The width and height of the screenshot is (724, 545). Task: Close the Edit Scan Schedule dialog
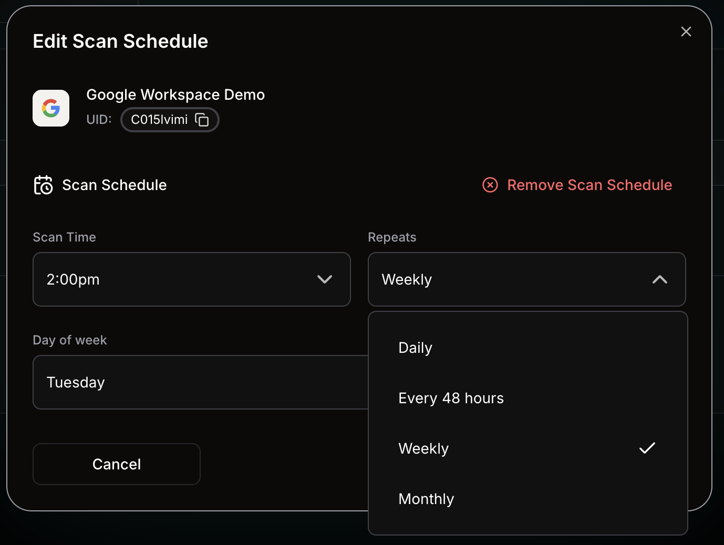(x=686, y=32)
